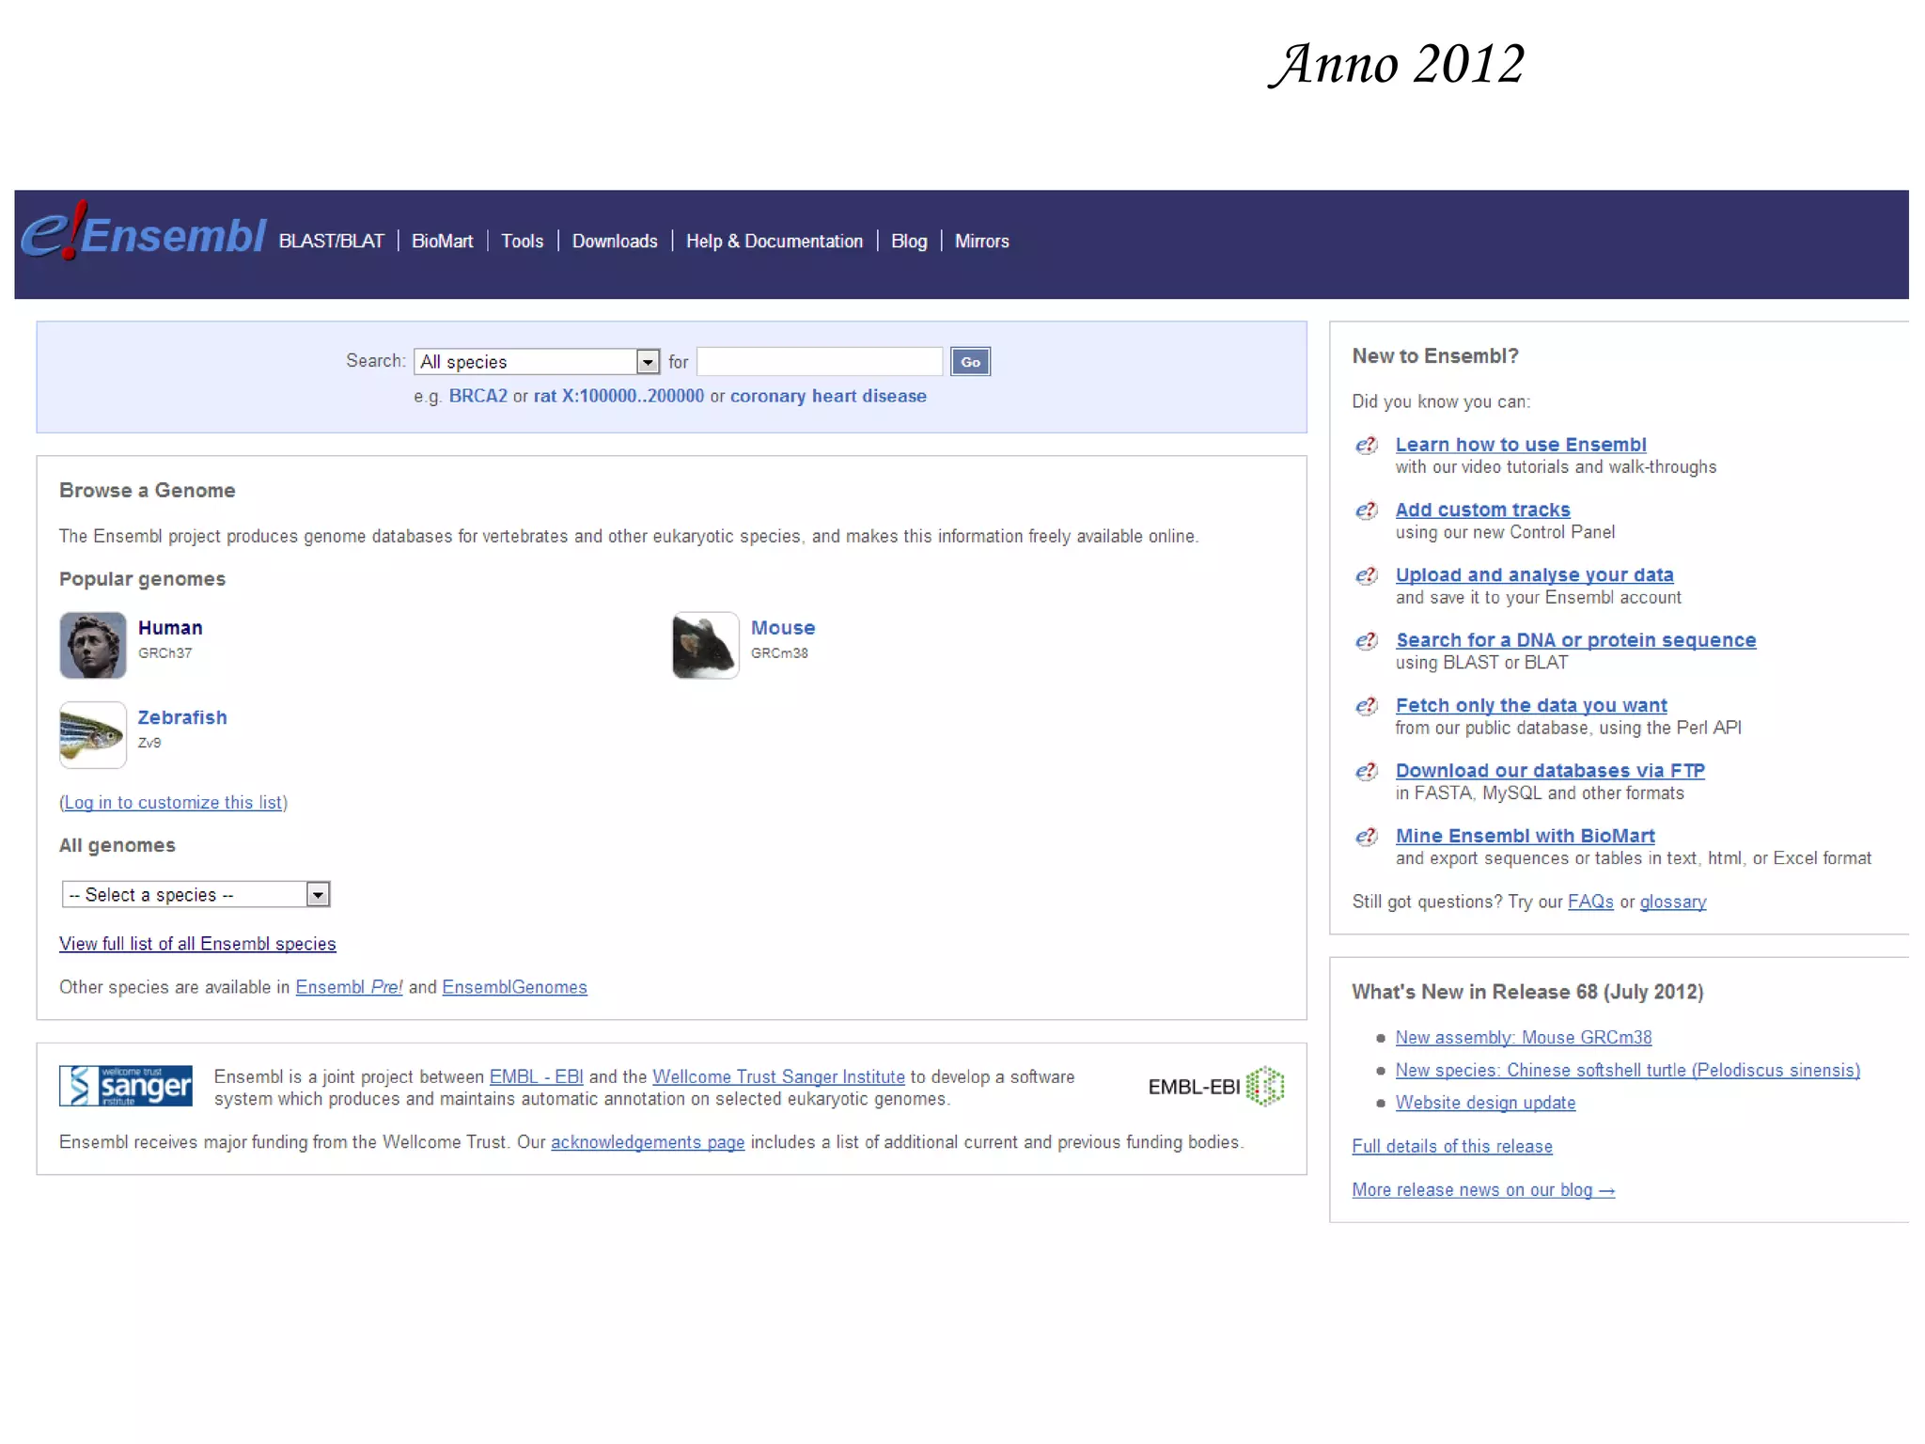Click the Ensembl logo

[144, 231]
